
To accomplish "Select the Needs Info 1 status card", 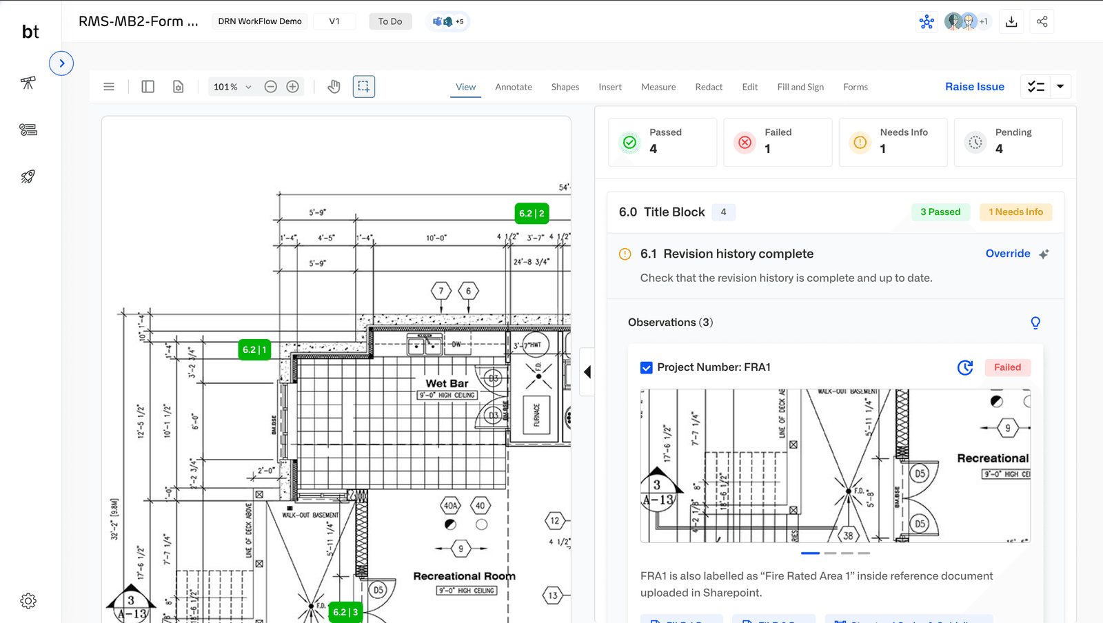I will click(x=893, y=142).
